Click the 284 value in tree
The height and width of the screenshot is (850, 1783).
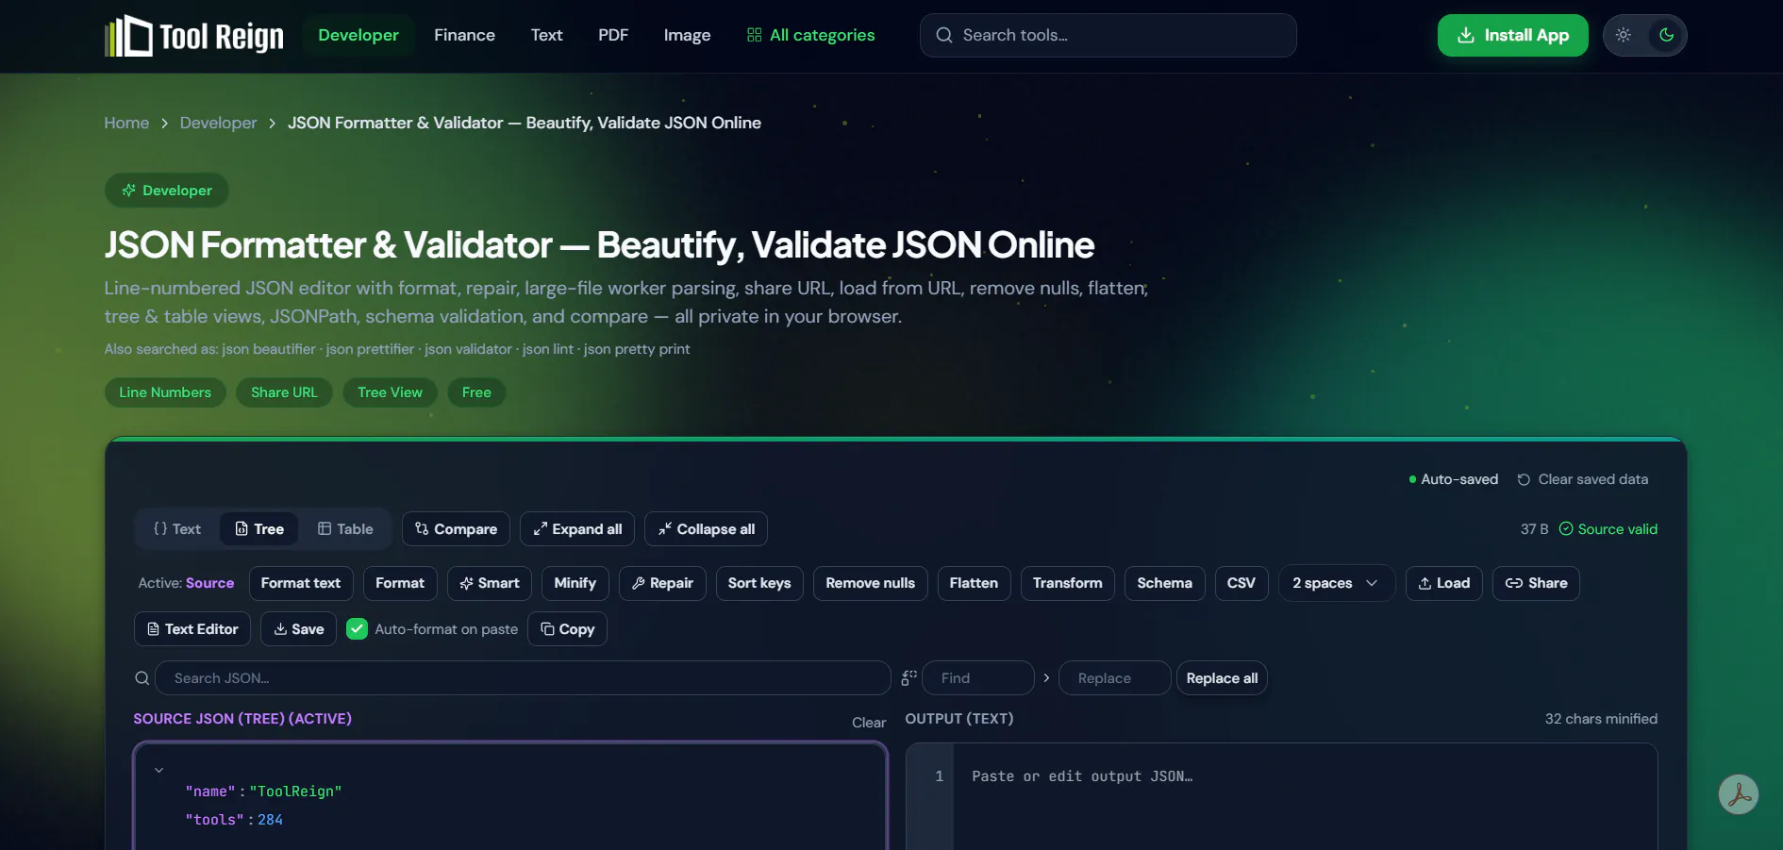click(x=270, y=820)
